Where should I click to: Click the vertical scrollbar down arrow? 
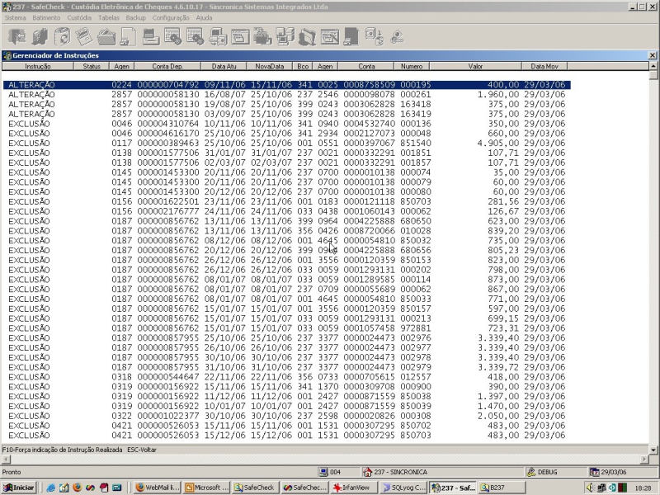tap(653, 450)
